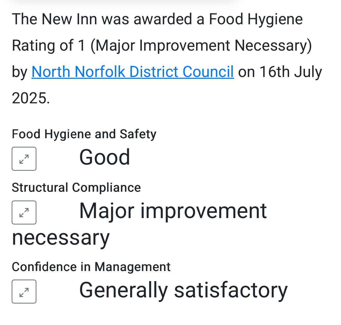Image resolution: width=341 pixels, height=325 pixels.
Task: Open the North Norfolk District Council link
Action: (133, 72)
